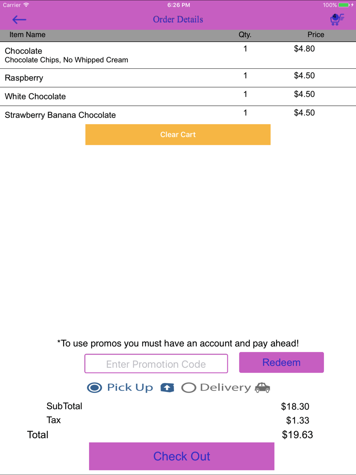The width and height of the screenshot is (356, 475).
Task: Select the Strawberry Banana Chocolate row
Action: pyautogui.click(x=178, y=115)
